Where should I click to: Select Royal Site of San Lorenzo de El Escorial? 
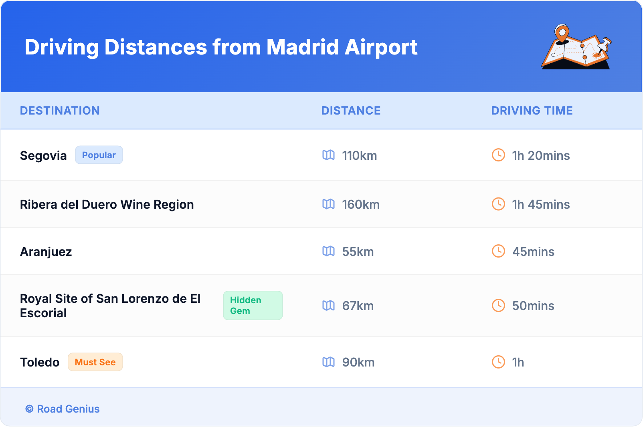click(110, 306)
